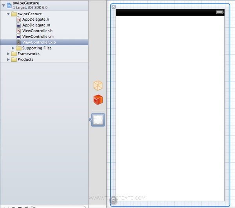Click the Supporting Files folder icon
235x208 pixels.
(x=18, y=48)
